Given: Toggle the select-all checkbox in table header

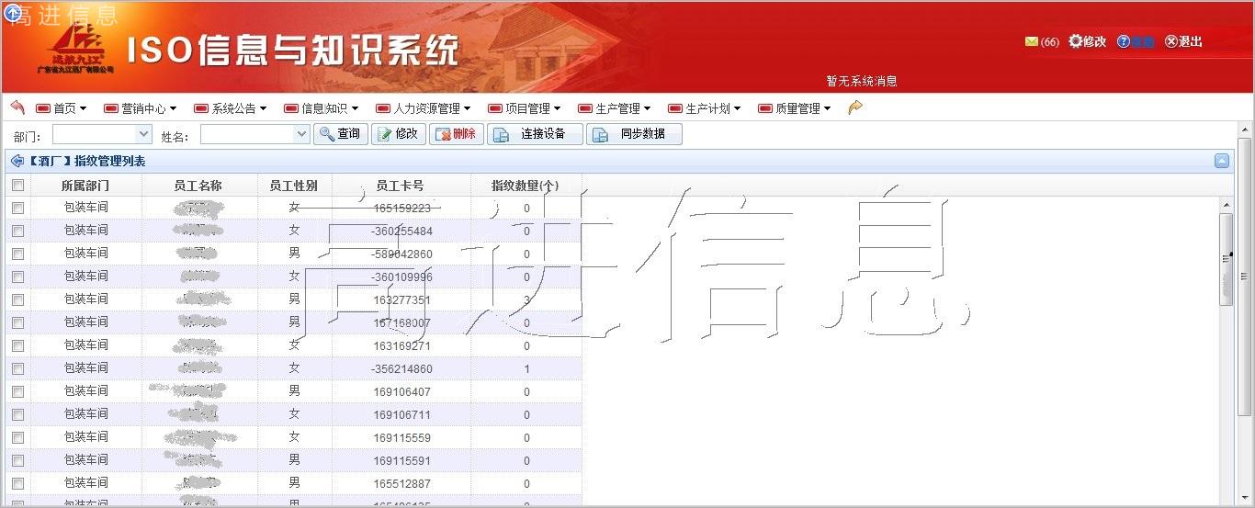Looking at the screenshot, I should 17,186.
